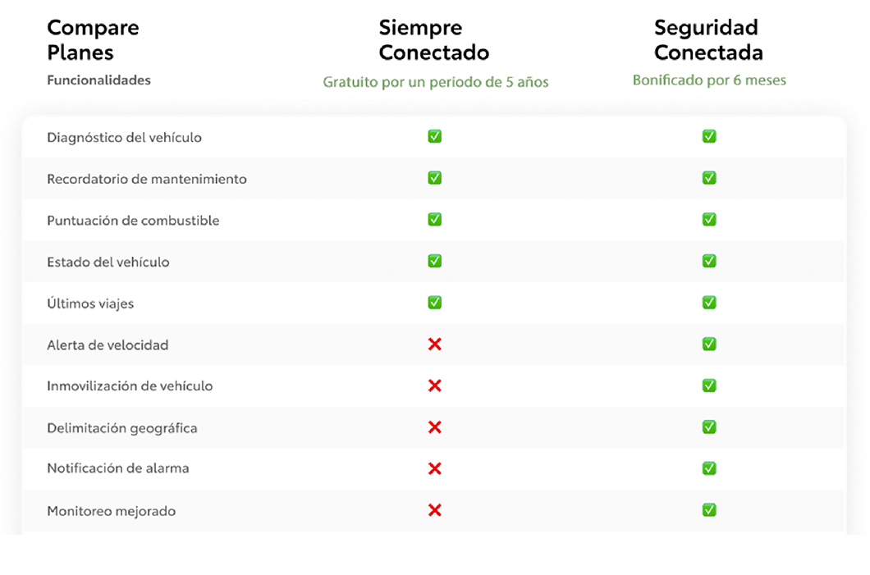Screen dimensions: 870x575
Task: Click Seguridad Conectada check for Monitoreo mejorado
Action: [x=709, y=510]
